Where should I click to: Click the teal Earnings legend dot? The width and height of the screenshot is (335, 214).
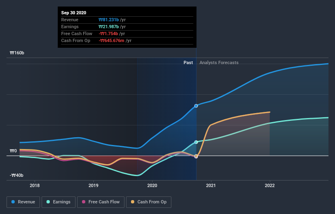coord(48,202)
